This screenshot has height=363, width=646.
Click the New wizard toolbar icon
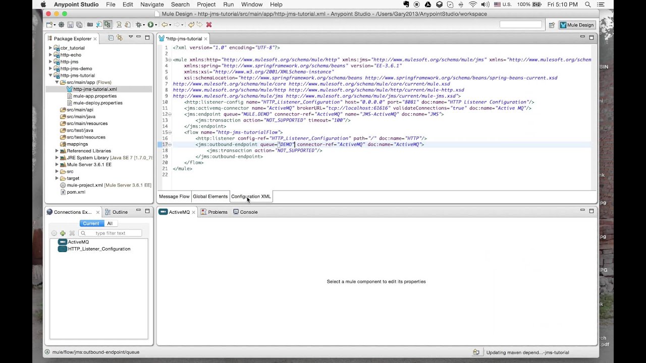[x=49, y=25]
